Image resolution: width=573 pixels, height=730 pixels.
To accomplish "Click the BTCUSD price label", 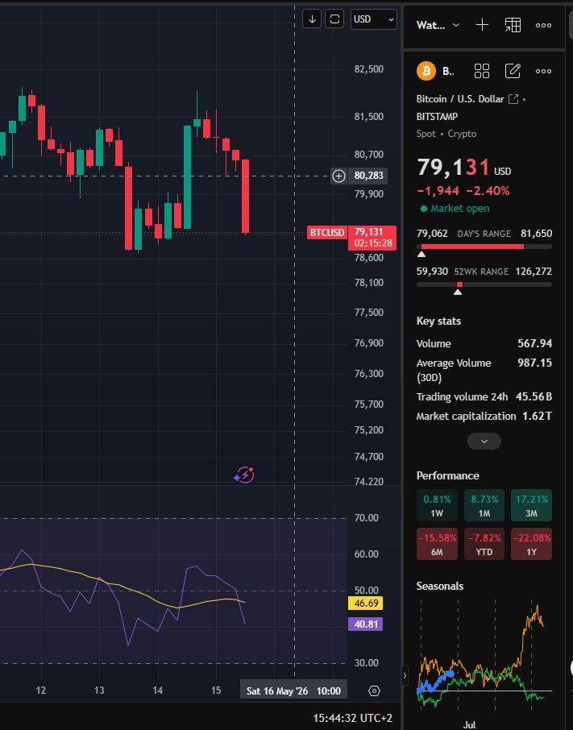I will coord(326,232).
